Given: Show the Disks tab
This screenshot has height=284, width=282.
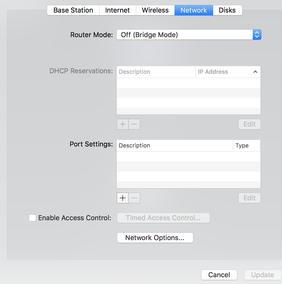Looking at the screenshot, I should pos(227,10).
